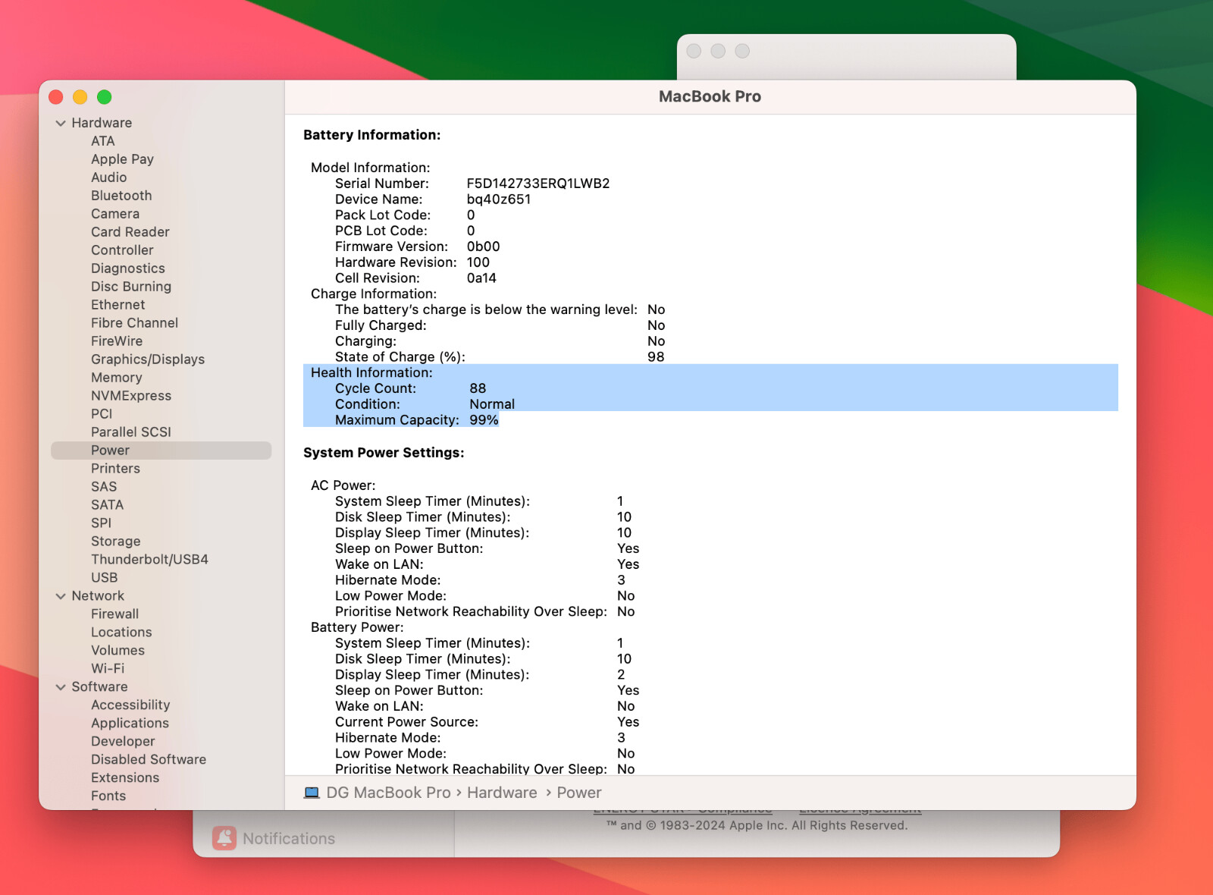This screenshot has width=1213, height=895.
Task: Click the laptop icon in path bar
Action: click(x=312, y=793)
